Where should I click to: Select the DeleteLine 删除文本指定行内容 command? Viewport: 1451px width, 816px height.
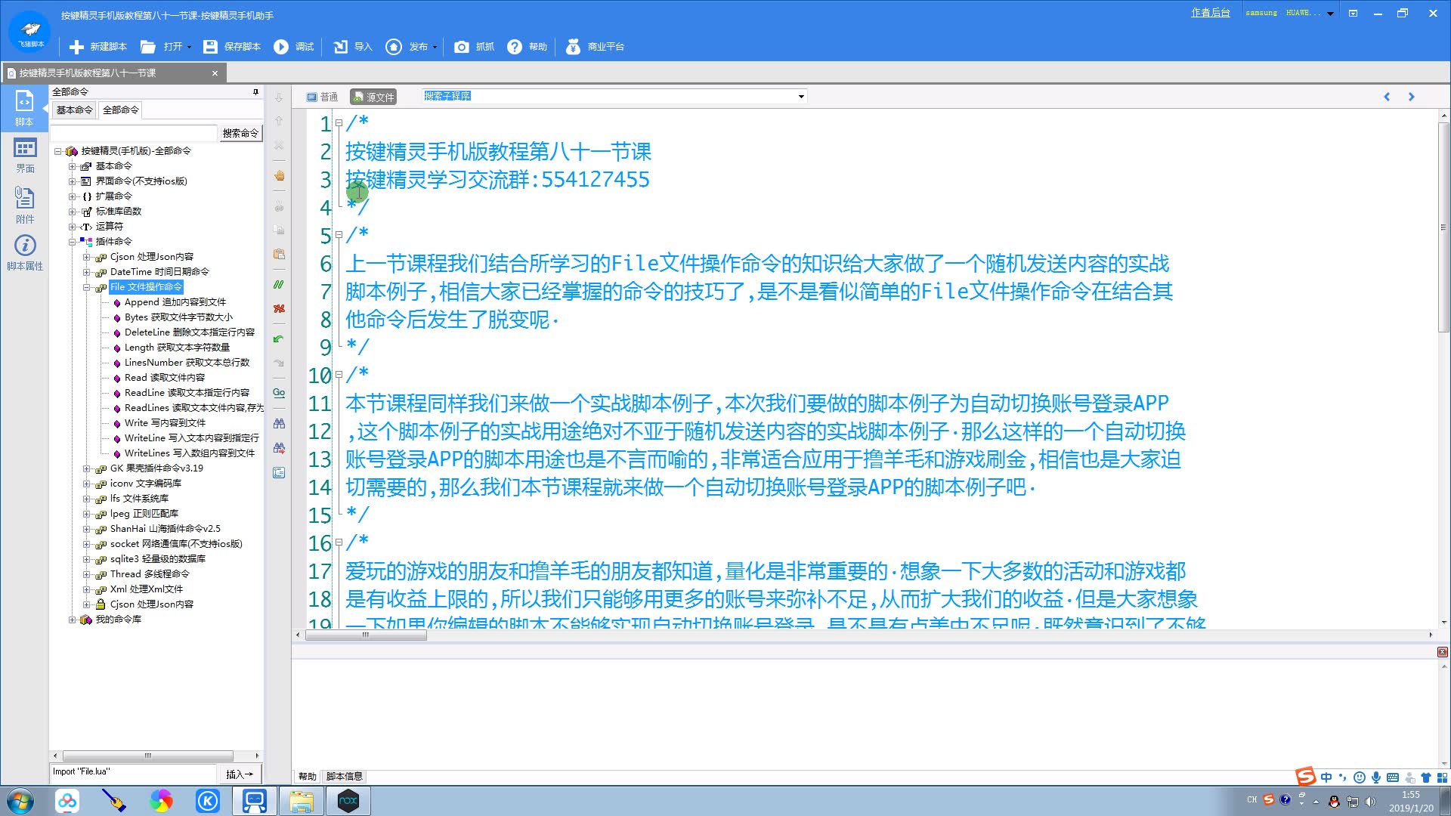click(190, 332)
